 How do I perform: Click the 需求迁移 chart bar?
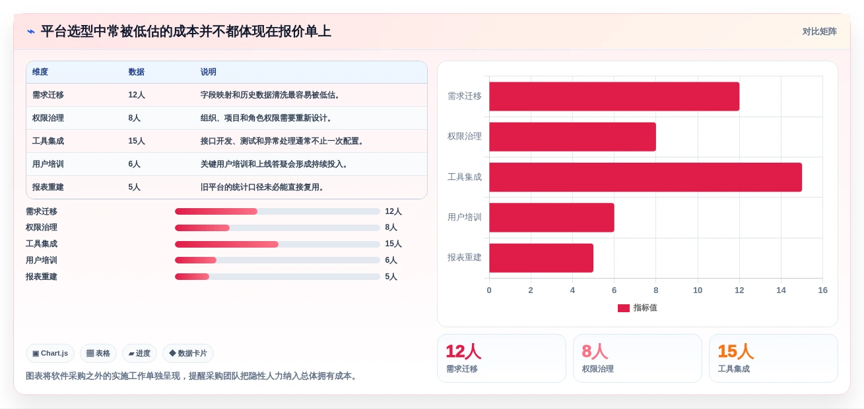coord(614,96)
